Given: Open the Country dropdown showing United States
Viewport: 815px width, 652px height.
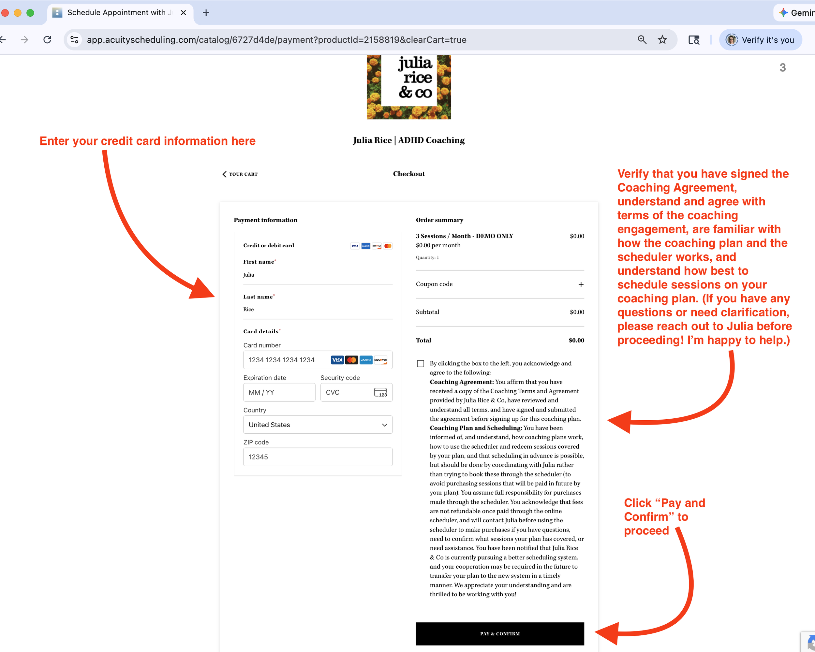Looking at the screenshot, I should tap(318, 425).
